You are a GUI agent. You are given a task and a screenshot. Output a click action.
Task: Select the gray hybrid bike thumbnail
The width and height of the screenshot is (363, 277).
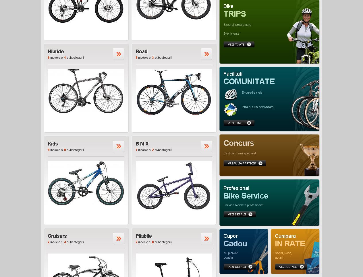click(86, 92)
